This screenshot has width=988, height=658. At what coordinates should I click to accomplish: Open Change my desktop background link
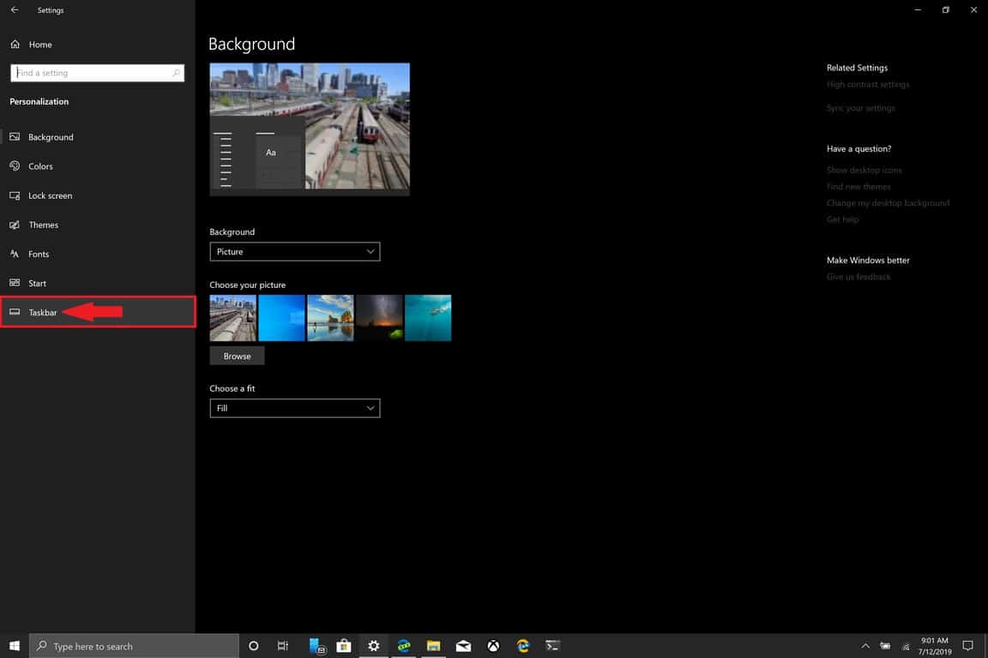tap(888, 203)
